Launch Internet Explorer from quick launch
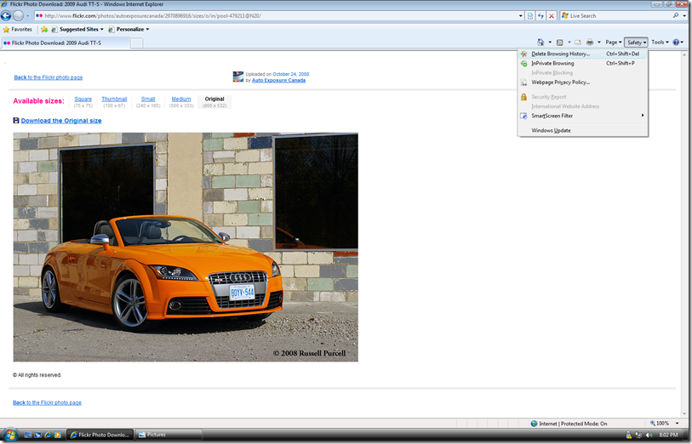 [x=48, y=435]
